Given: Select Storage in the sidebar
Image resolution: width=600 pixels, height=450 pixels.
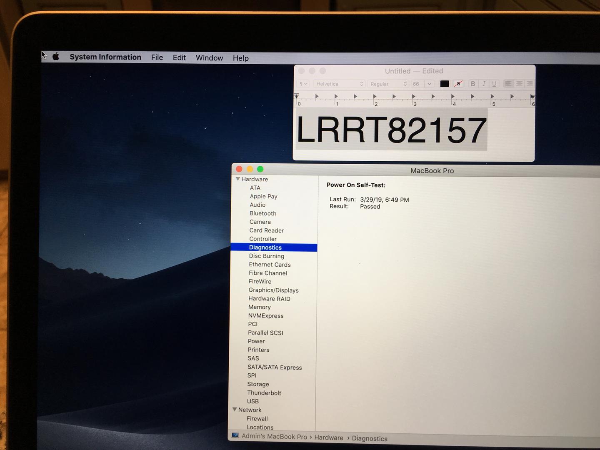Looking at the screenshot, I should coord(258,384).
